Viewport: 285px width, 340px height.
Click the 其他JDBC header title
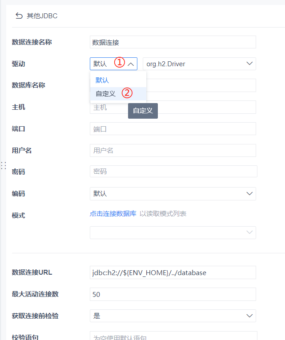(x=42, y=16)
